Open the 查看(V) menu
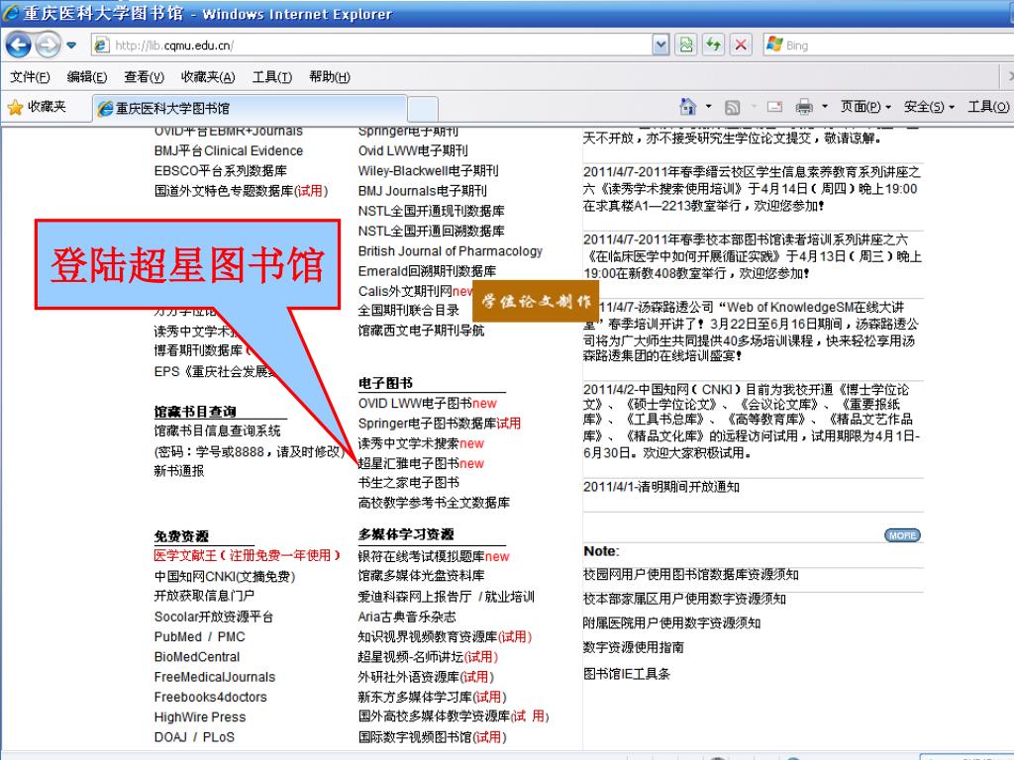The width and height of the screenshot is (1014, 760). [x=144, y=77]
